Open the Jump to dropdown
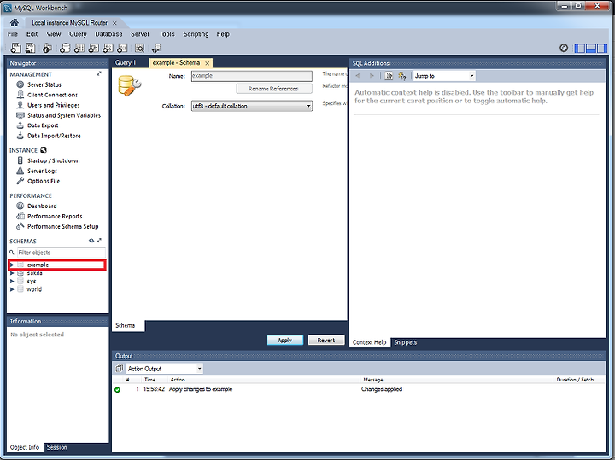Viewport: 615px width, 460px height. click(x=444, y=76)
